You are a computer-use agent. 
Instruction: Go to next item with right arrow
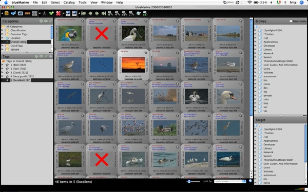pyautogui.click(x=97, y=13)
